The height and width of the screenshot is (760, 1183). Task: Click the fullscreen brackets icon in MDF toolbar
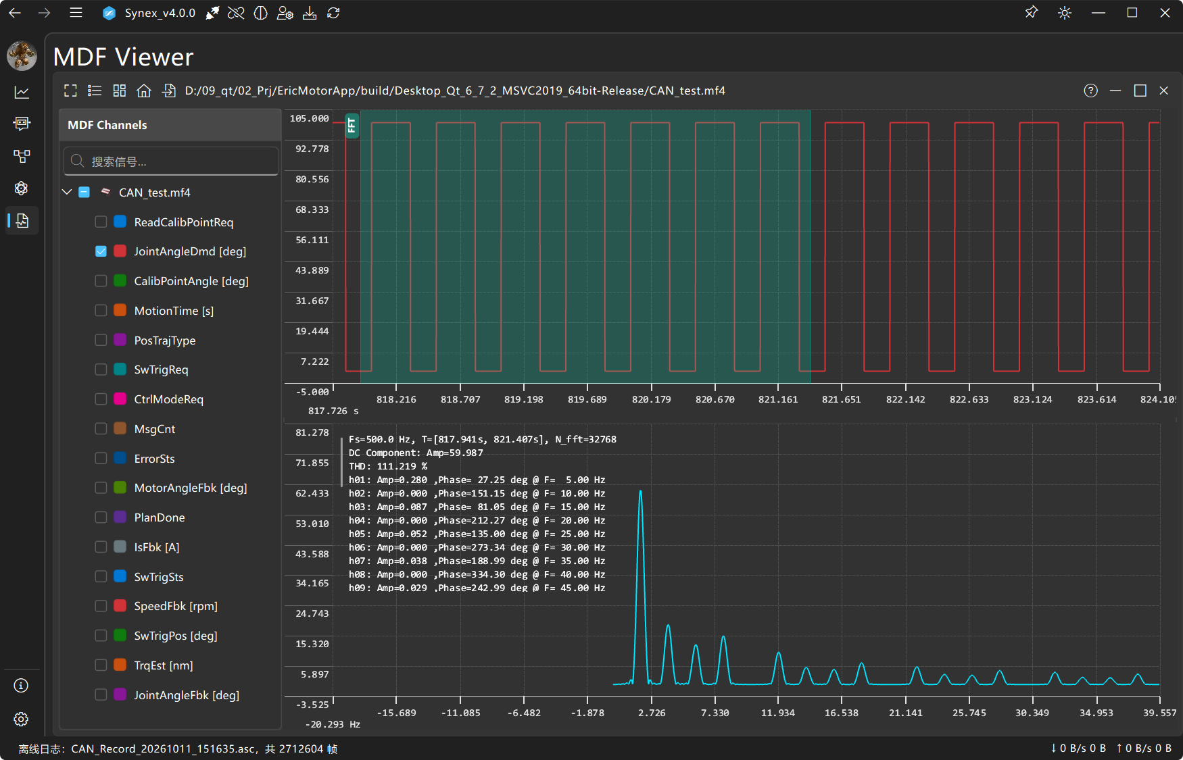click(70, 91)
